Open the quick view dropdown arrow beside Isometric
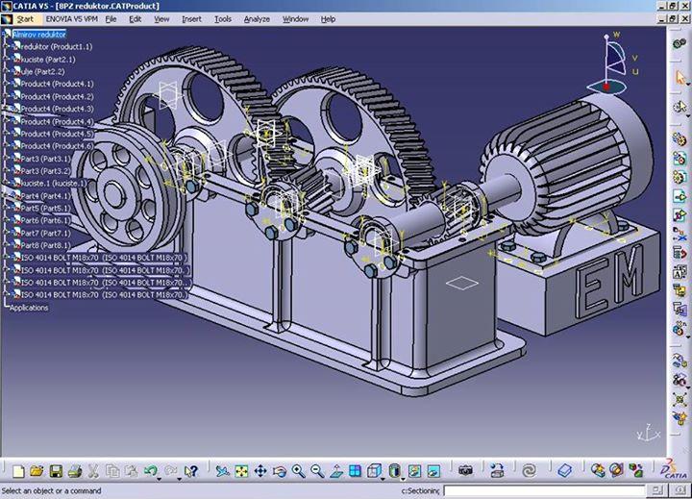 [x=383, y=479]
